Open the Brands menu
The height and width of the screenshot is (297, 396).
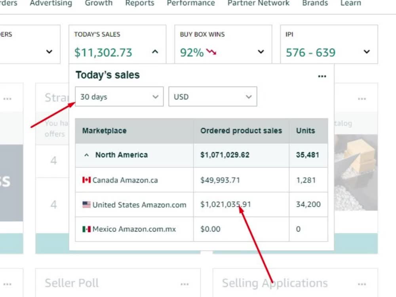tap(315, 3)
